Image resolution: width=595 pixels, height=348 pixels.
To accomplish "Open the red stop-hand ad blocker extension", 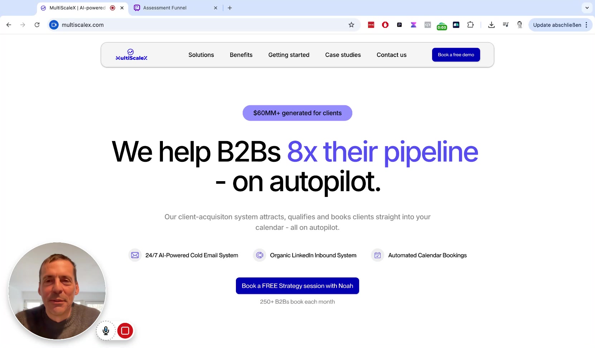I will tap(385, 25).
